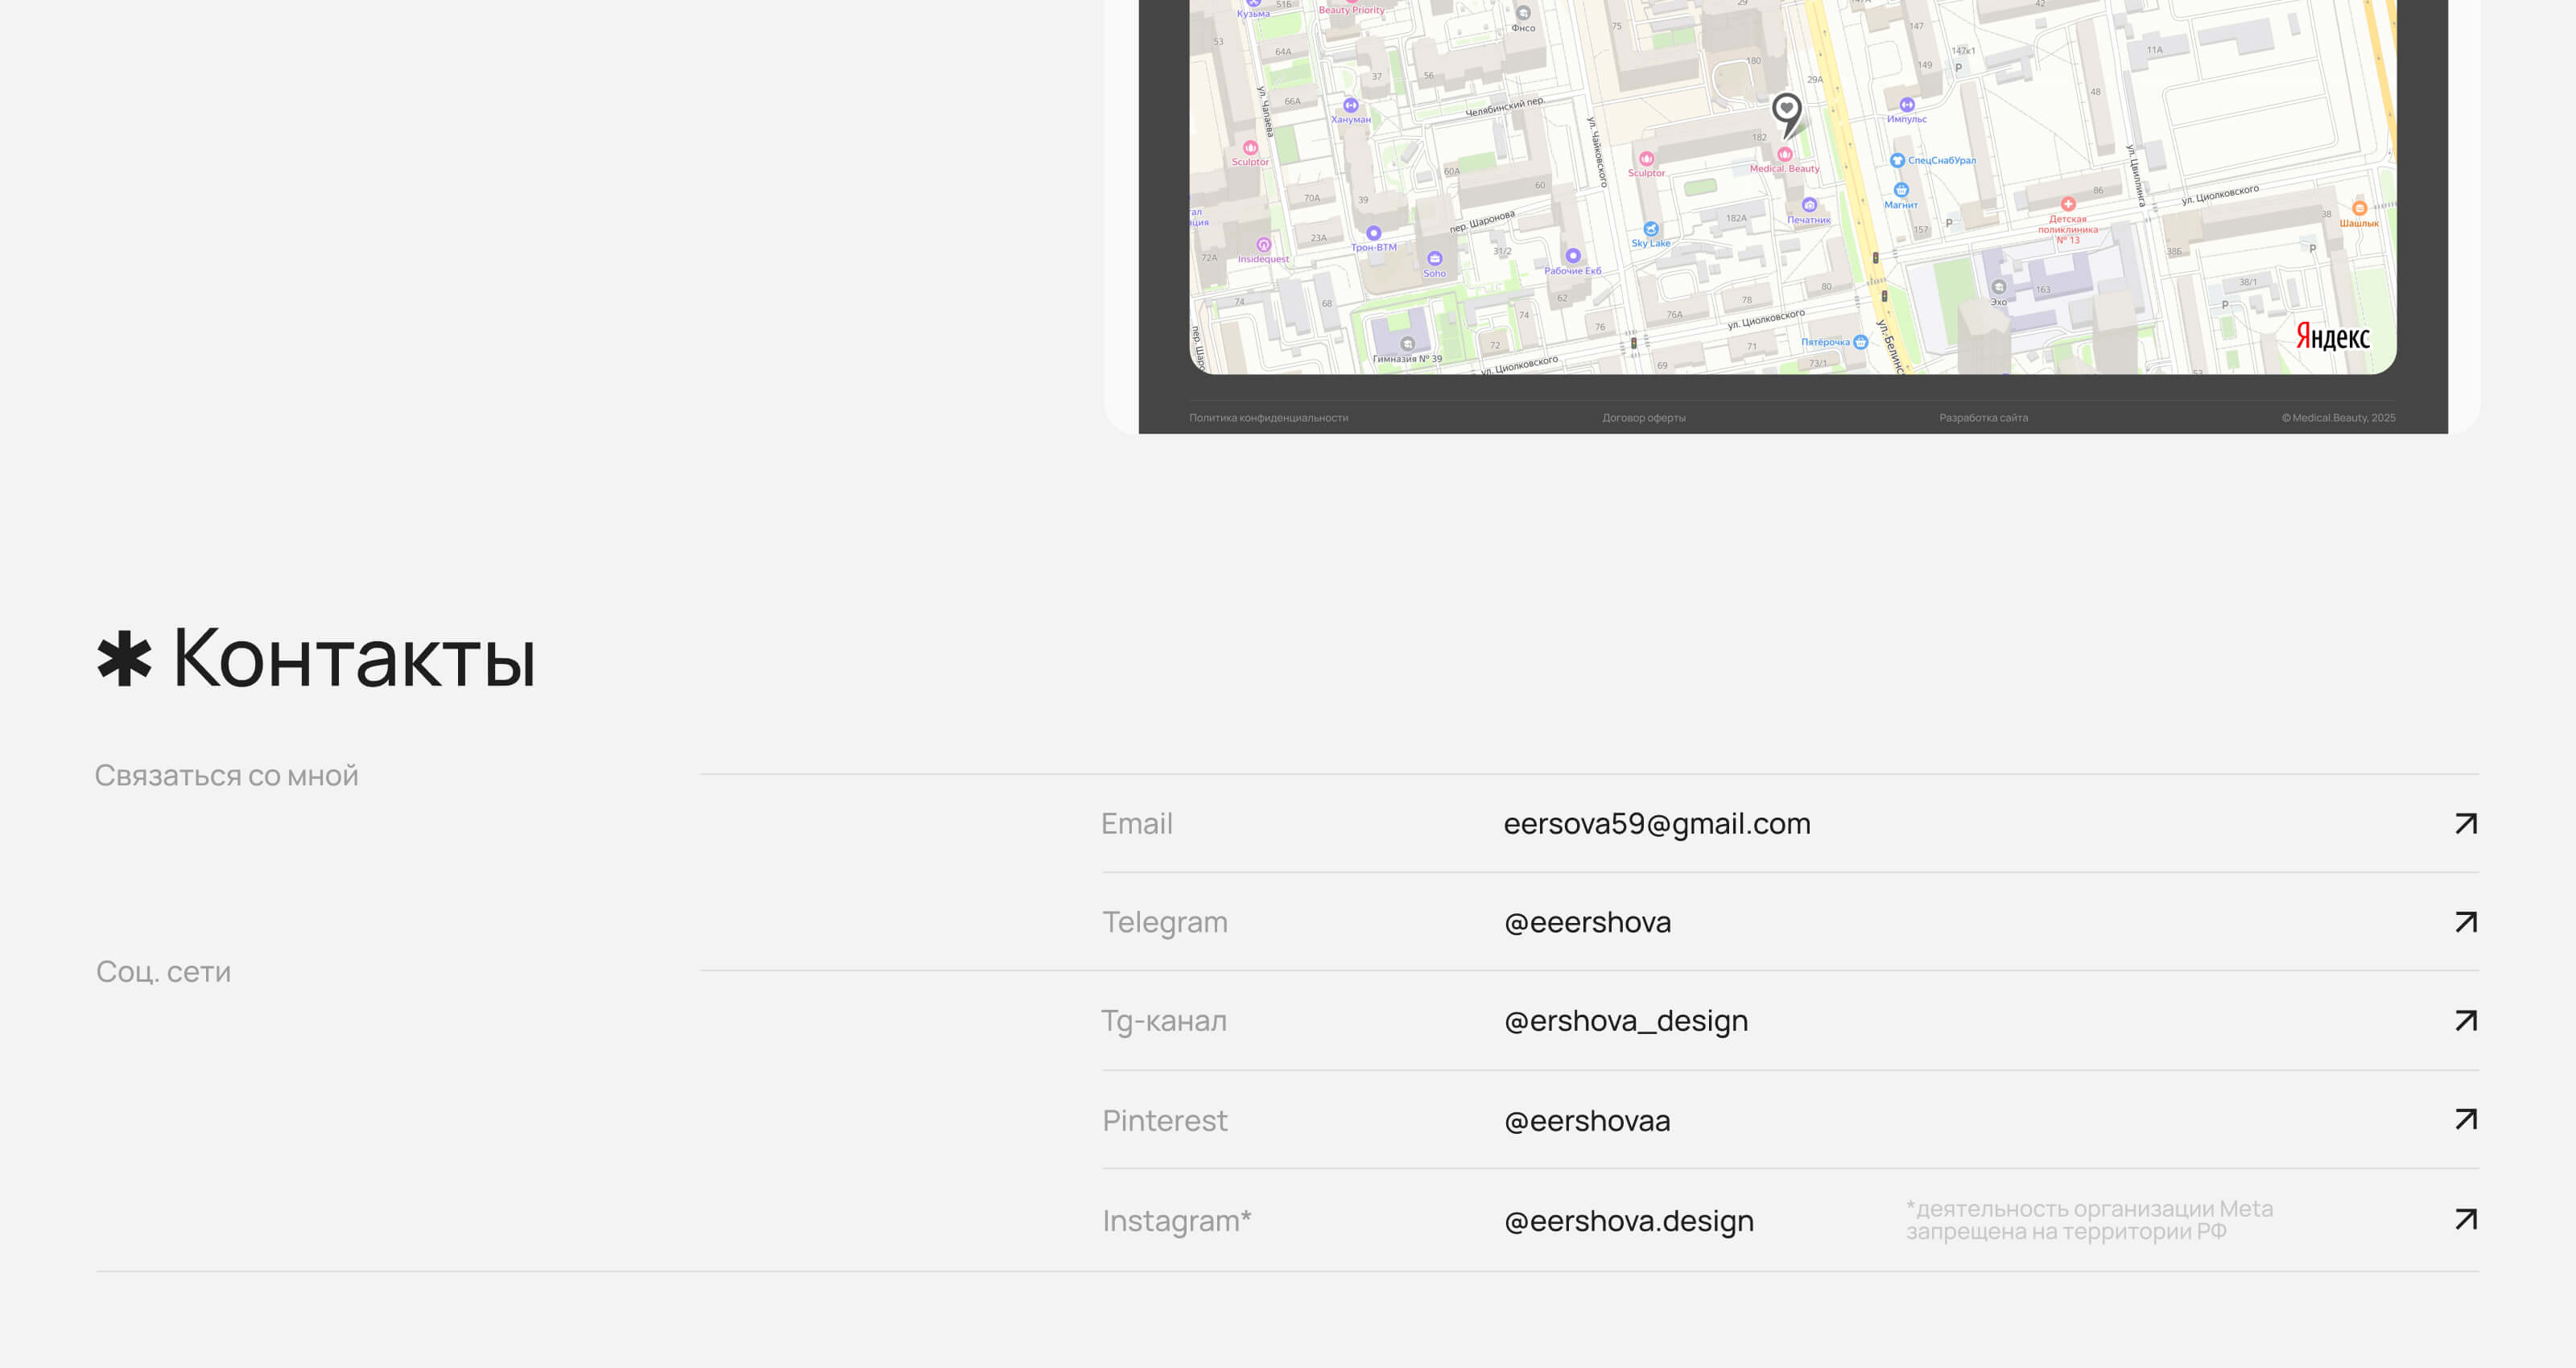Open the Telegram handle @eeershova
Screen dimensions: 2576x1368
pyautogui.click(x=1587, y=922)
